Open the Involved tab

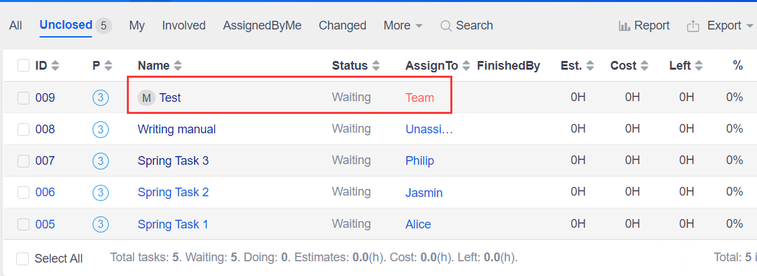pos(184,26)
